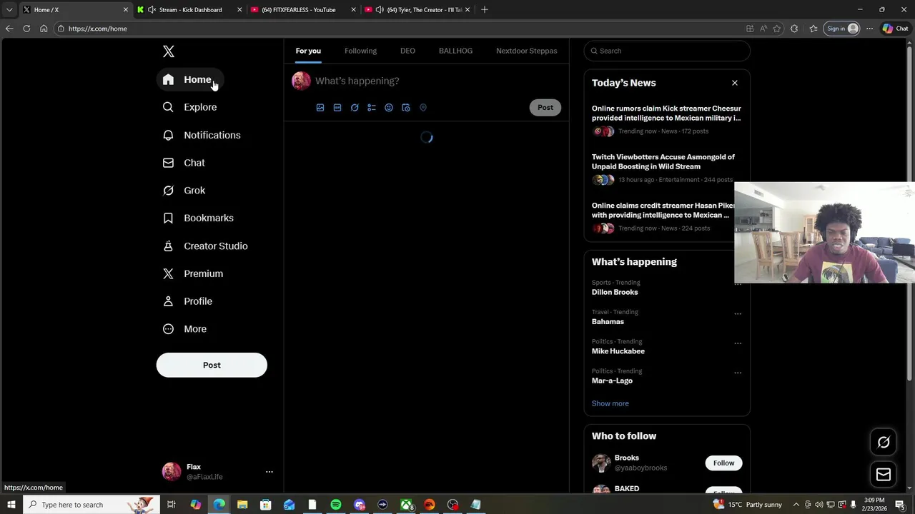Switch to the For you tab
Screen dimensions: 915x514
coord(308,51)
